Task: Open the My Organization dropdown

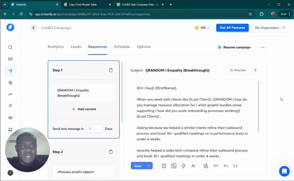Action: (x=270, y=28)
